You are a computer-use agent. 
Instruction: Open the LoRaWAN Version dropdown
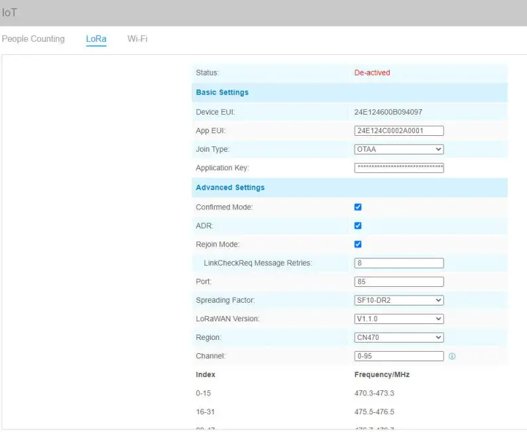click(399, 319)
